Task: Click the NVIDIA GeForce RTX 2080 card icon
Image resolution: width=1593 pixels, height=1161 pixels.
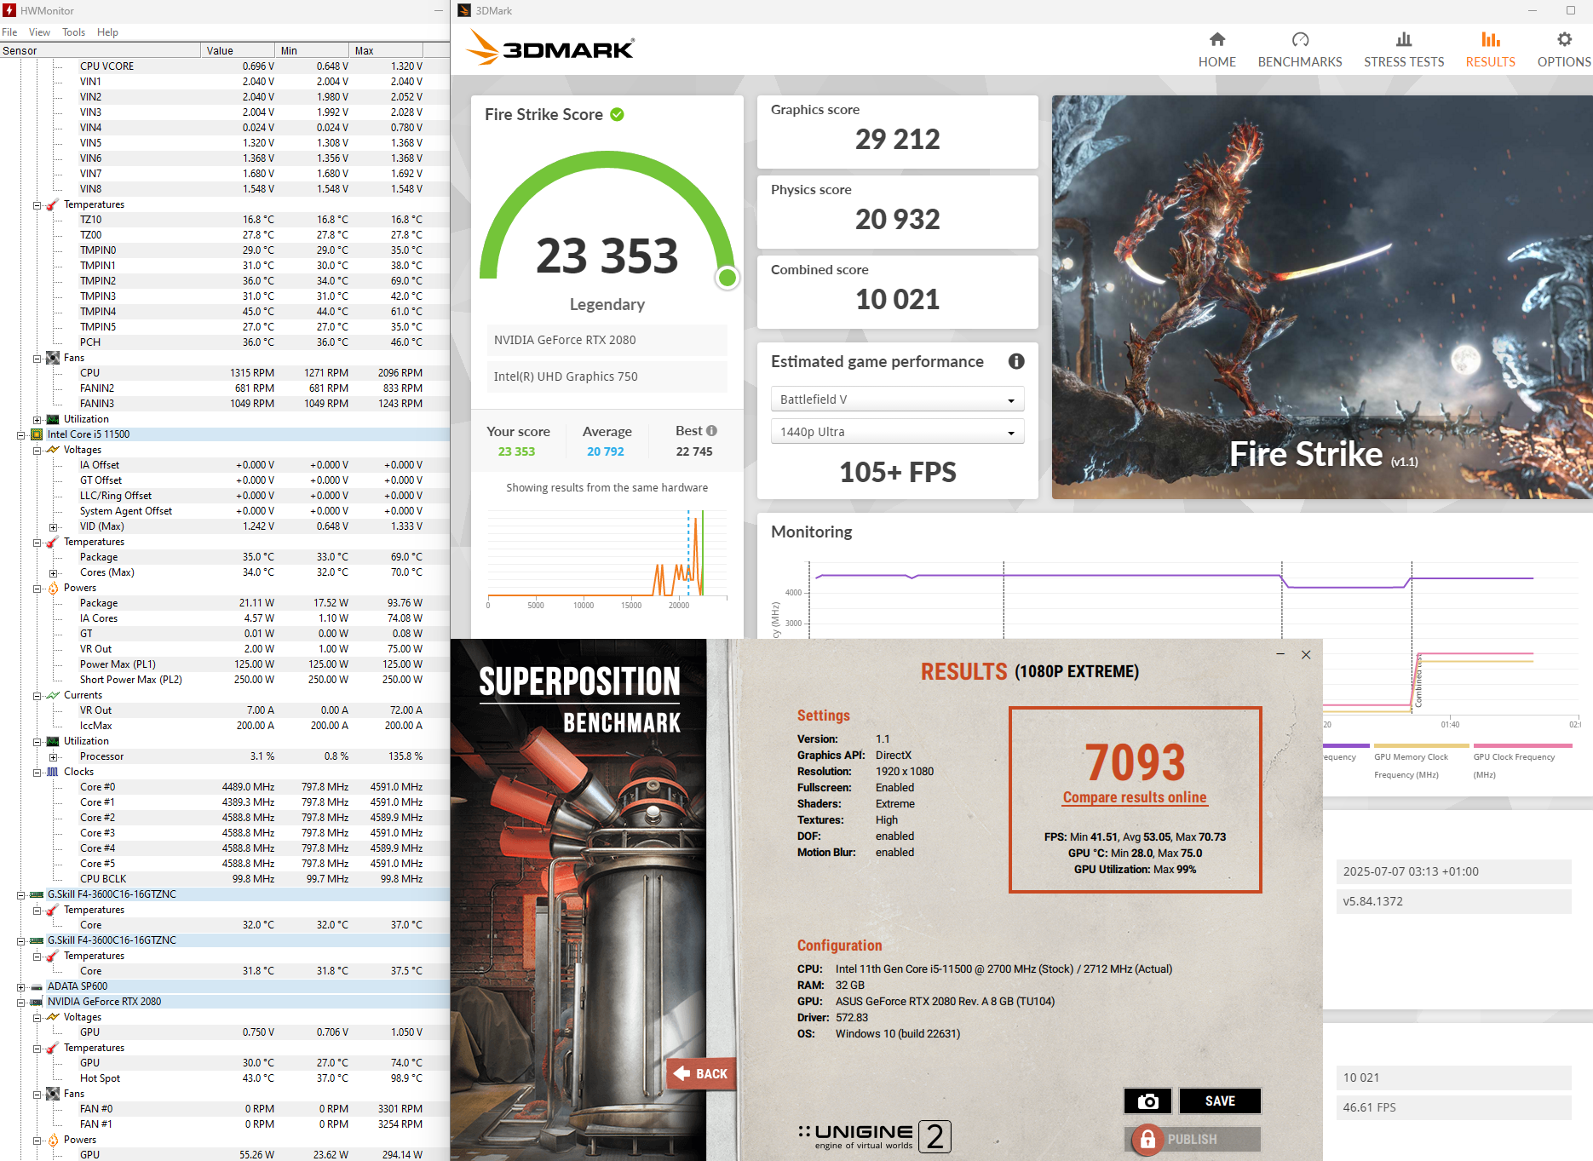Action: pos(37,1002)
